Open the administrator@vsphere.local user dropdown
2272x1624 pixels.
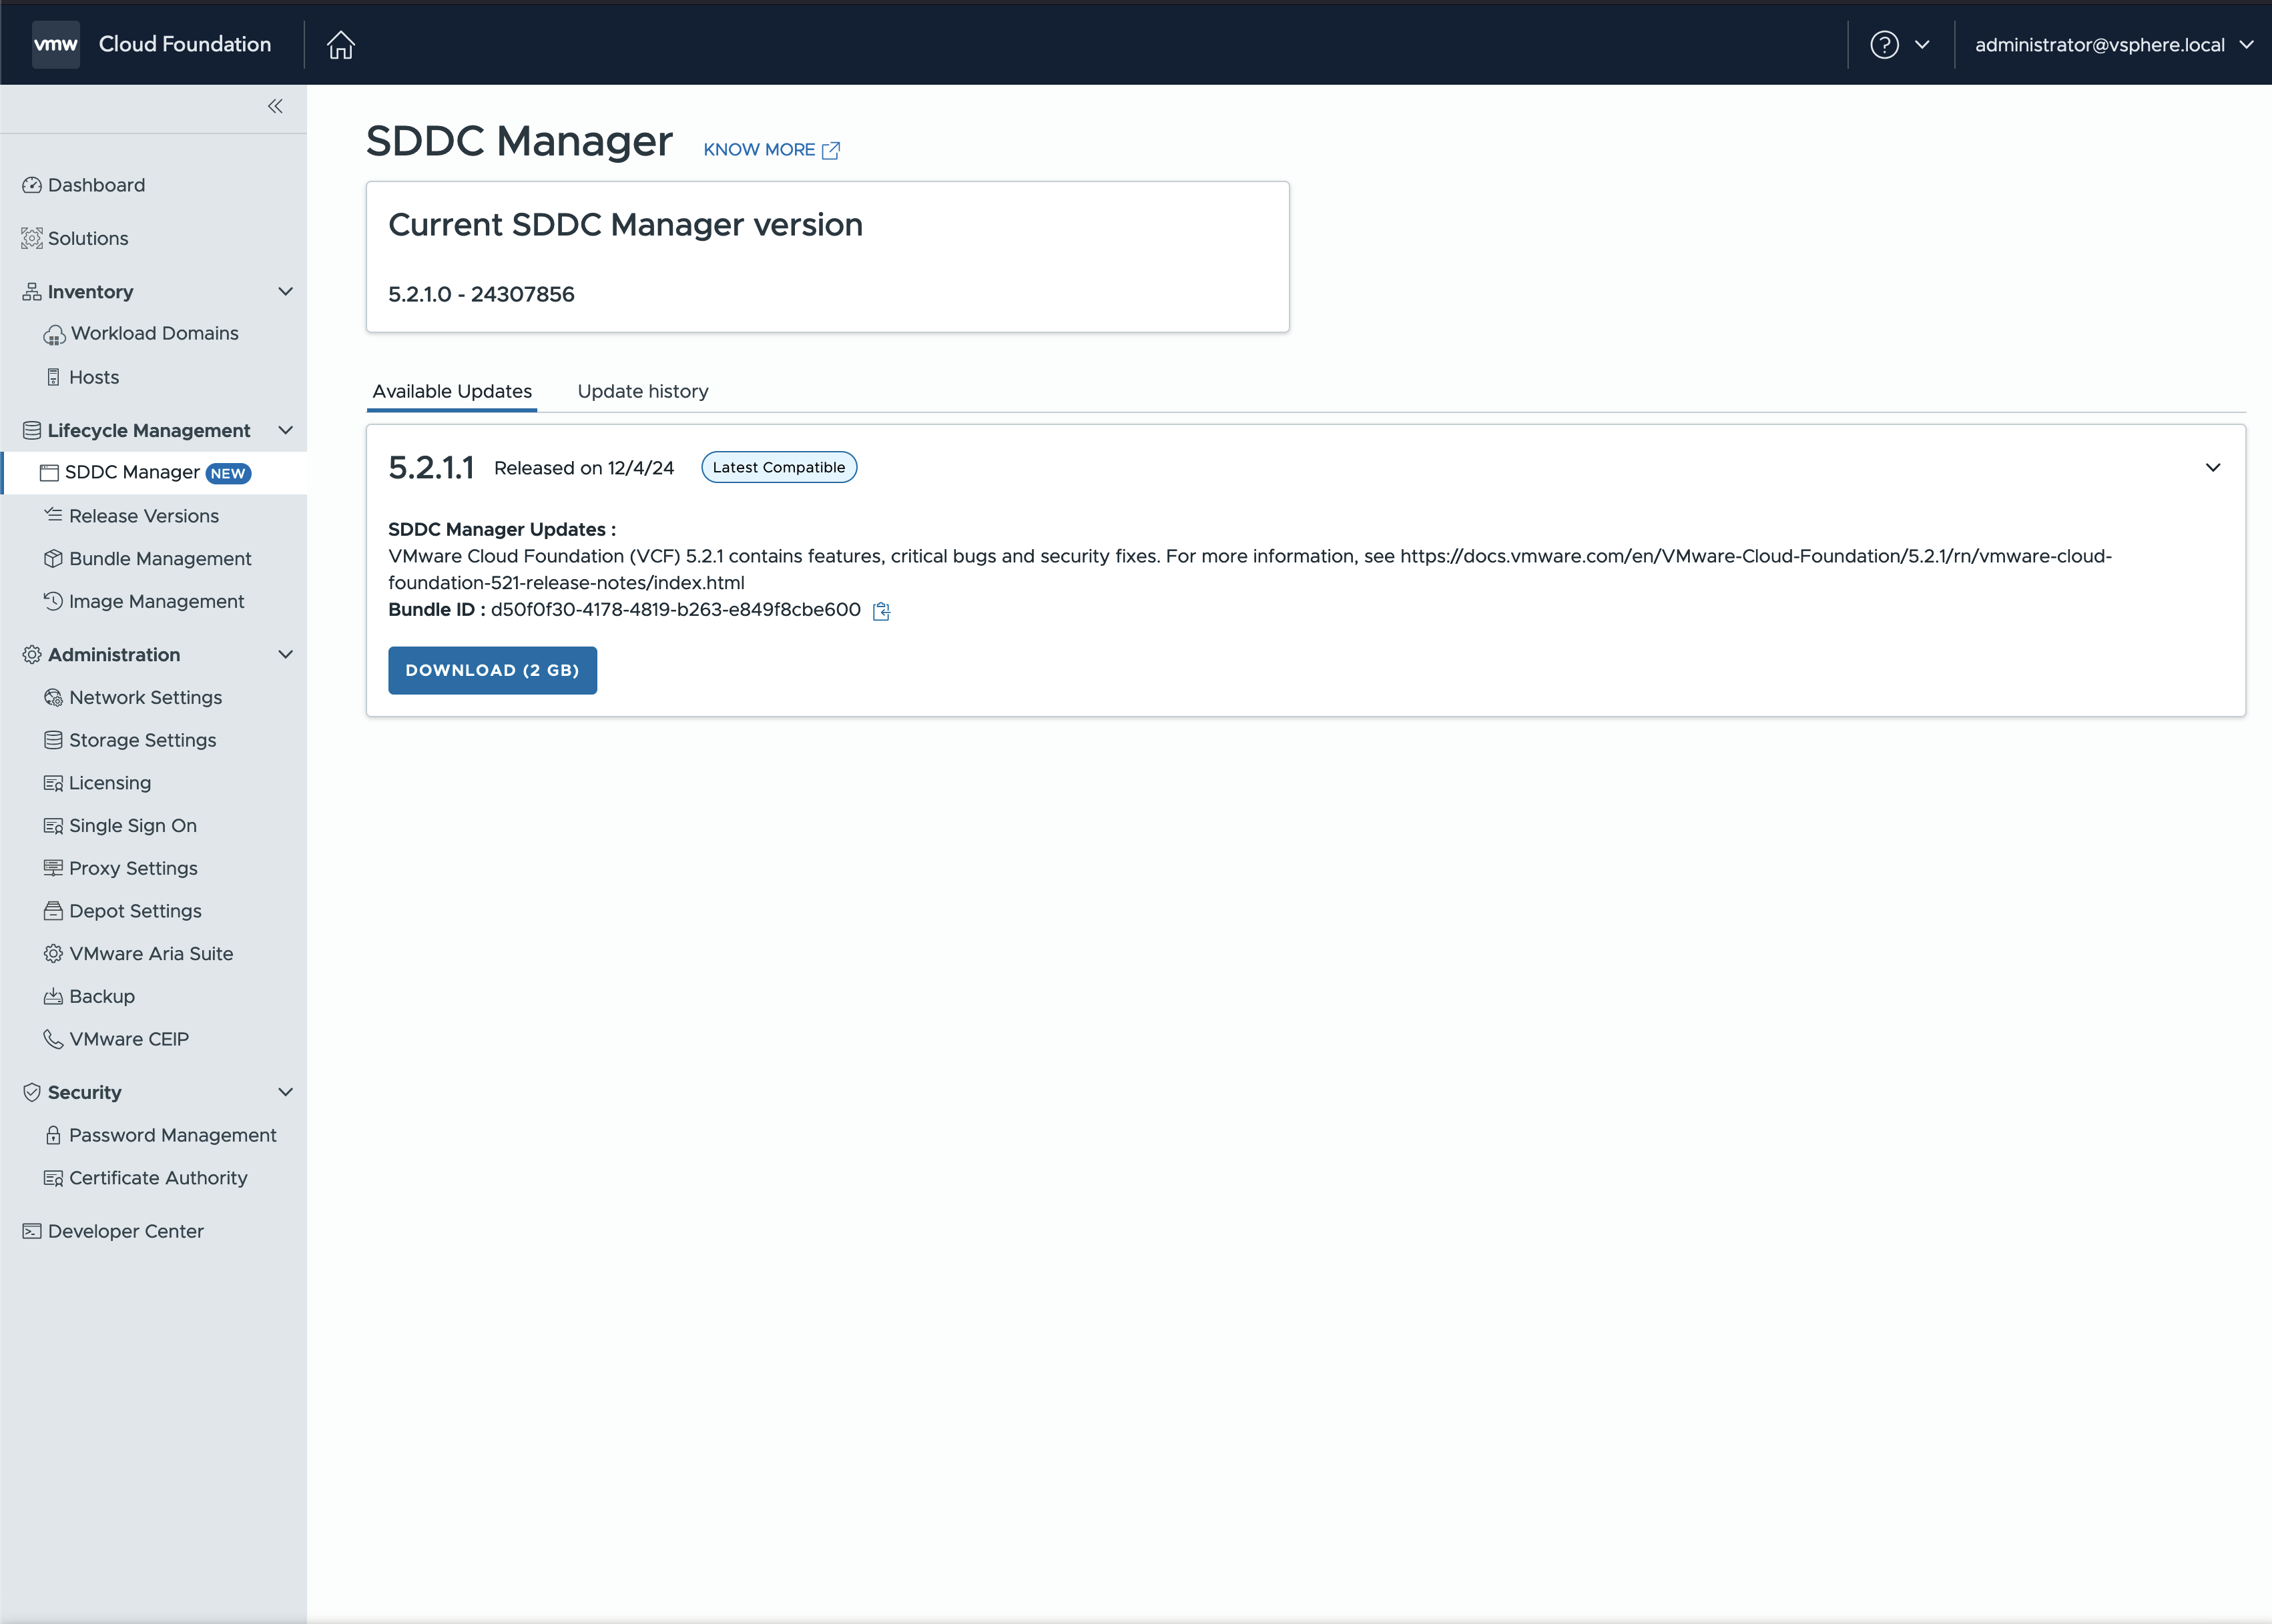pyautogui.click(x=2112, y=45)
